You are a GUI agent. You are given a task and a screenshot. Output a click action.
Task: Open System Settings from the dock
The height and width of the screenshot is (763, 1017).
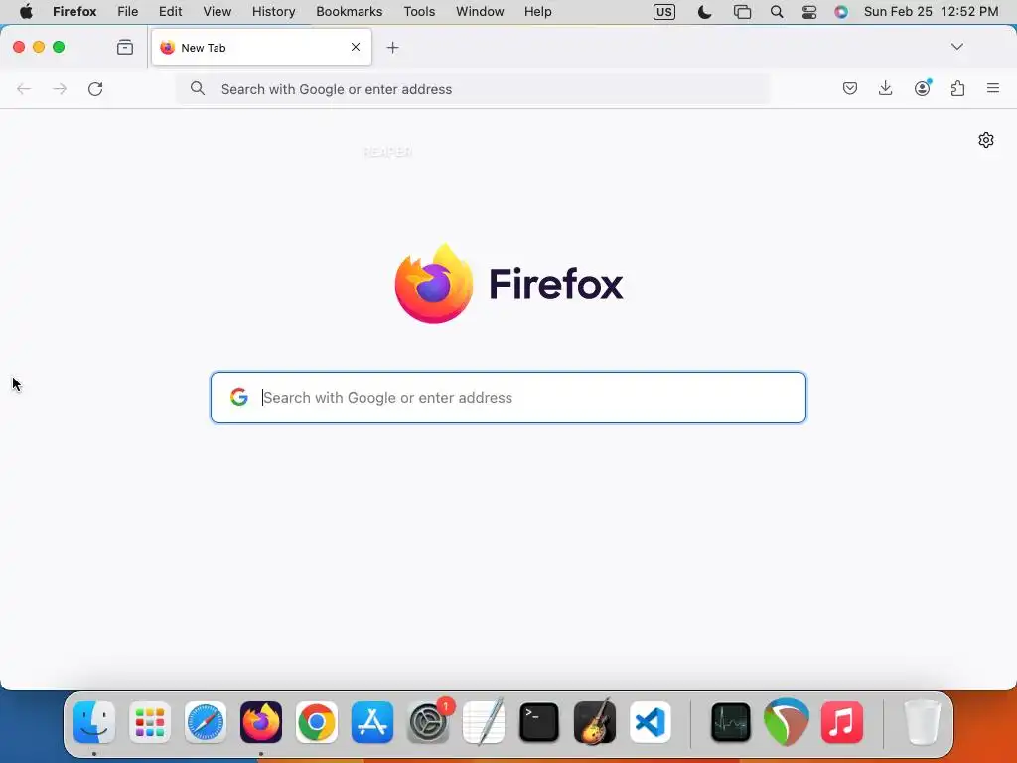click(x=428, y=722)
